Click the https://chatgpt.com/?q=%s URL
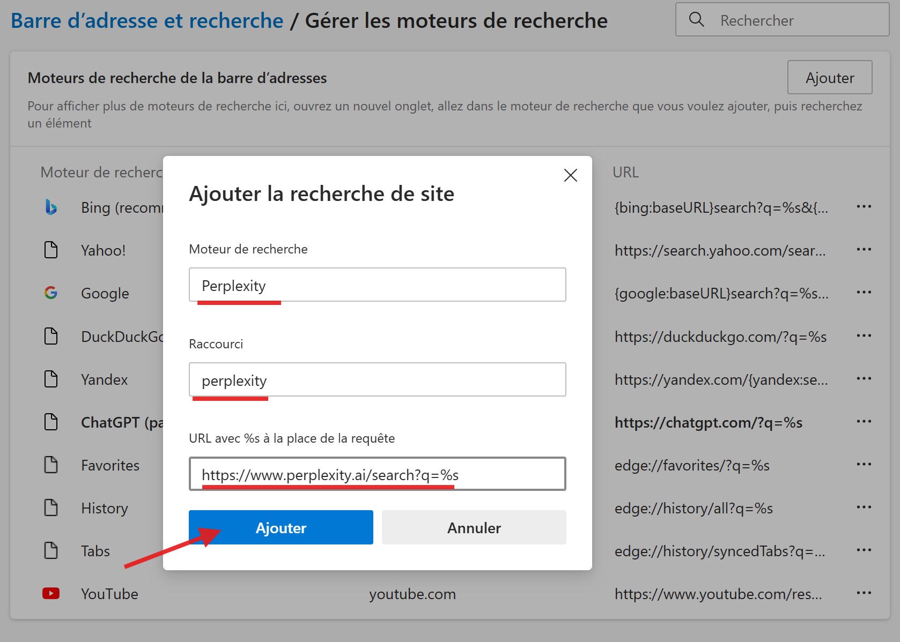The image size is (900, 642). [x=709, y=422]
